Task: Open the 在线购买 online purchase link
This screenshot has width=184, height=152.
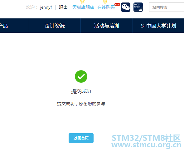Action: 106,7
